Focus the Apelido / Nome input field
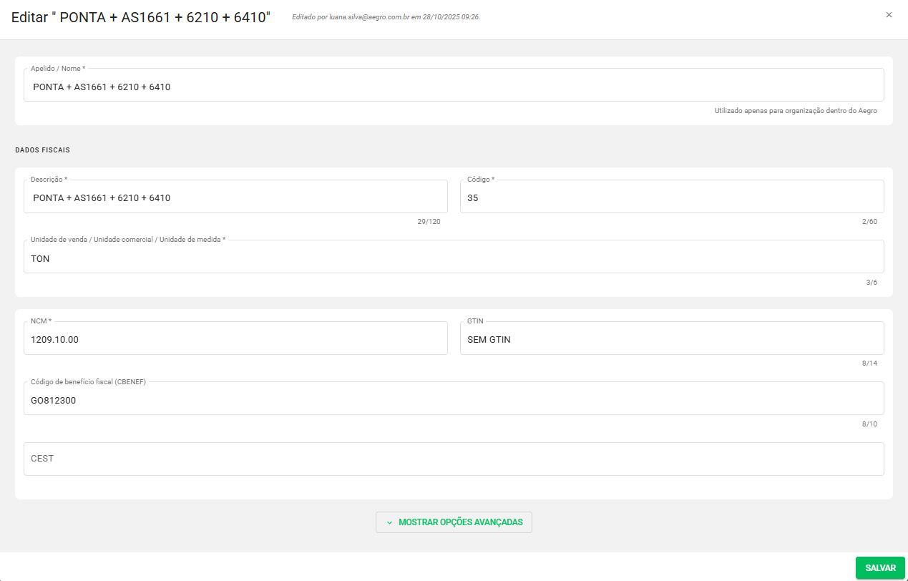 point(454,87)
